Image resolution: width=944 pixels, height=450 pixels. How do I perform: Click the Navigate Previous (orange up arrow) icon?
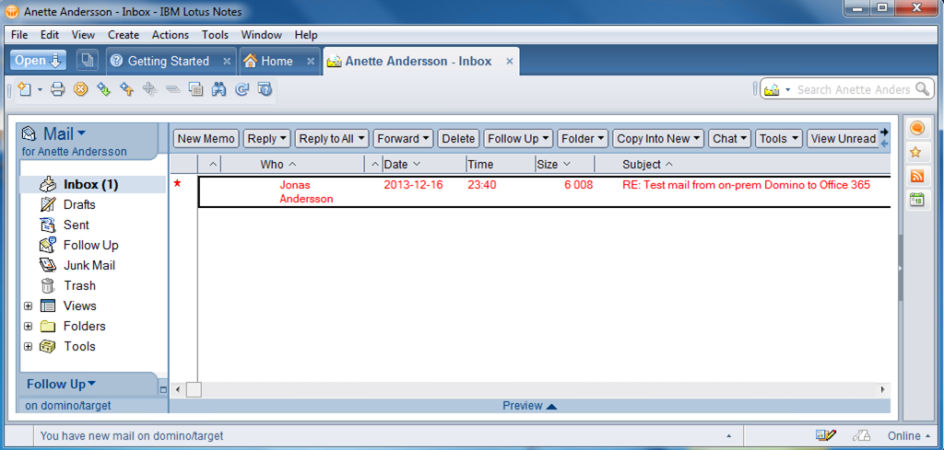coord(126,89)
